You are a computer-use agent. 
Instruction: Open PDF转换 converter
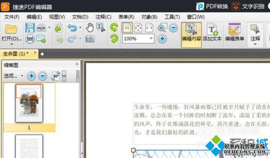(212, 7)
